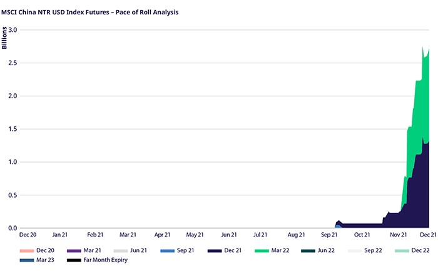Click the Dec 21 navy legend swatch

click(x=215, y=250)
